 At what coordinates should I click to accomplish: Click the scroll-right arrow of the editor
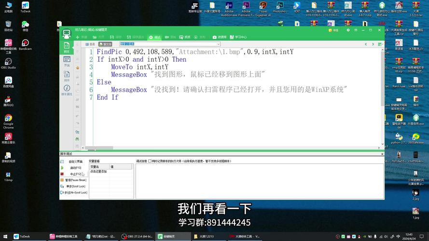pos(379,148)
